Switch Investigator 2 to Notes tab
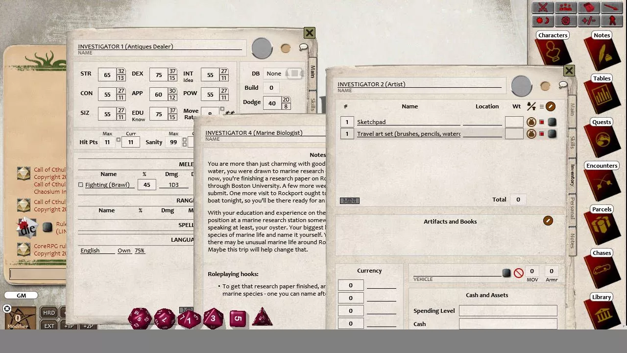This screenshot has height=353, width=627. tap(572, 241)
